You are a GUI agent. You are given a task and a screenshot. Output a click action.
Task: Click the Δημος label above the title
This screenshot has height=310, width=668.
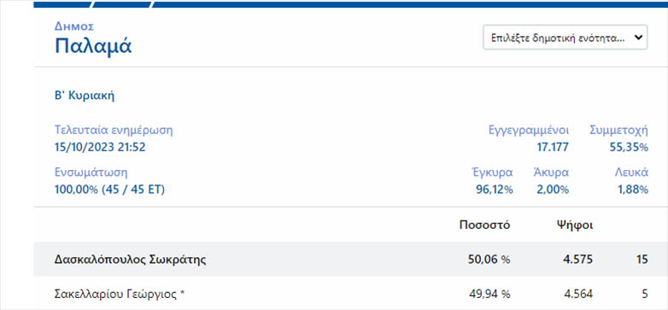coord(74,26)
